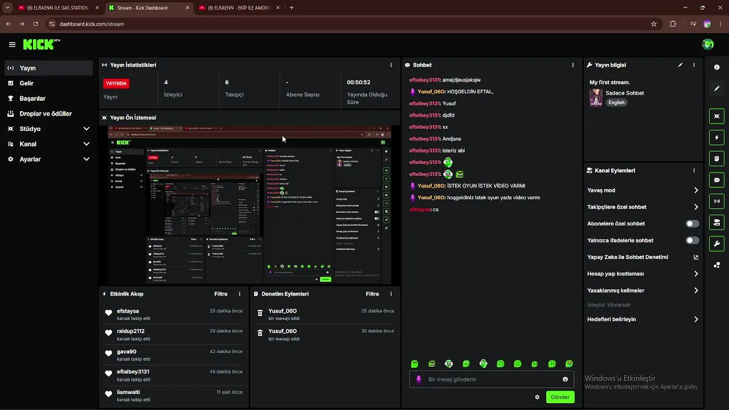Toggle the lightning activity icon in right rail
The width and height of the screenshot is (729, 410).
click(717, 137)
